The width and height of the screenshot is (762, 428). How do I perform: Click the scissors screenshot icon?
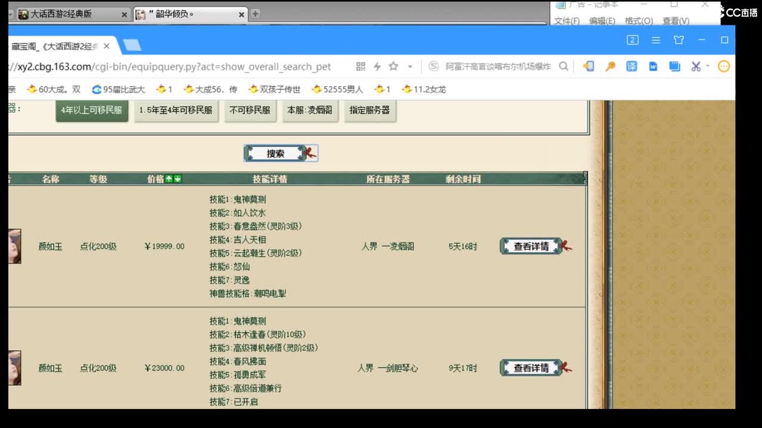695,67
